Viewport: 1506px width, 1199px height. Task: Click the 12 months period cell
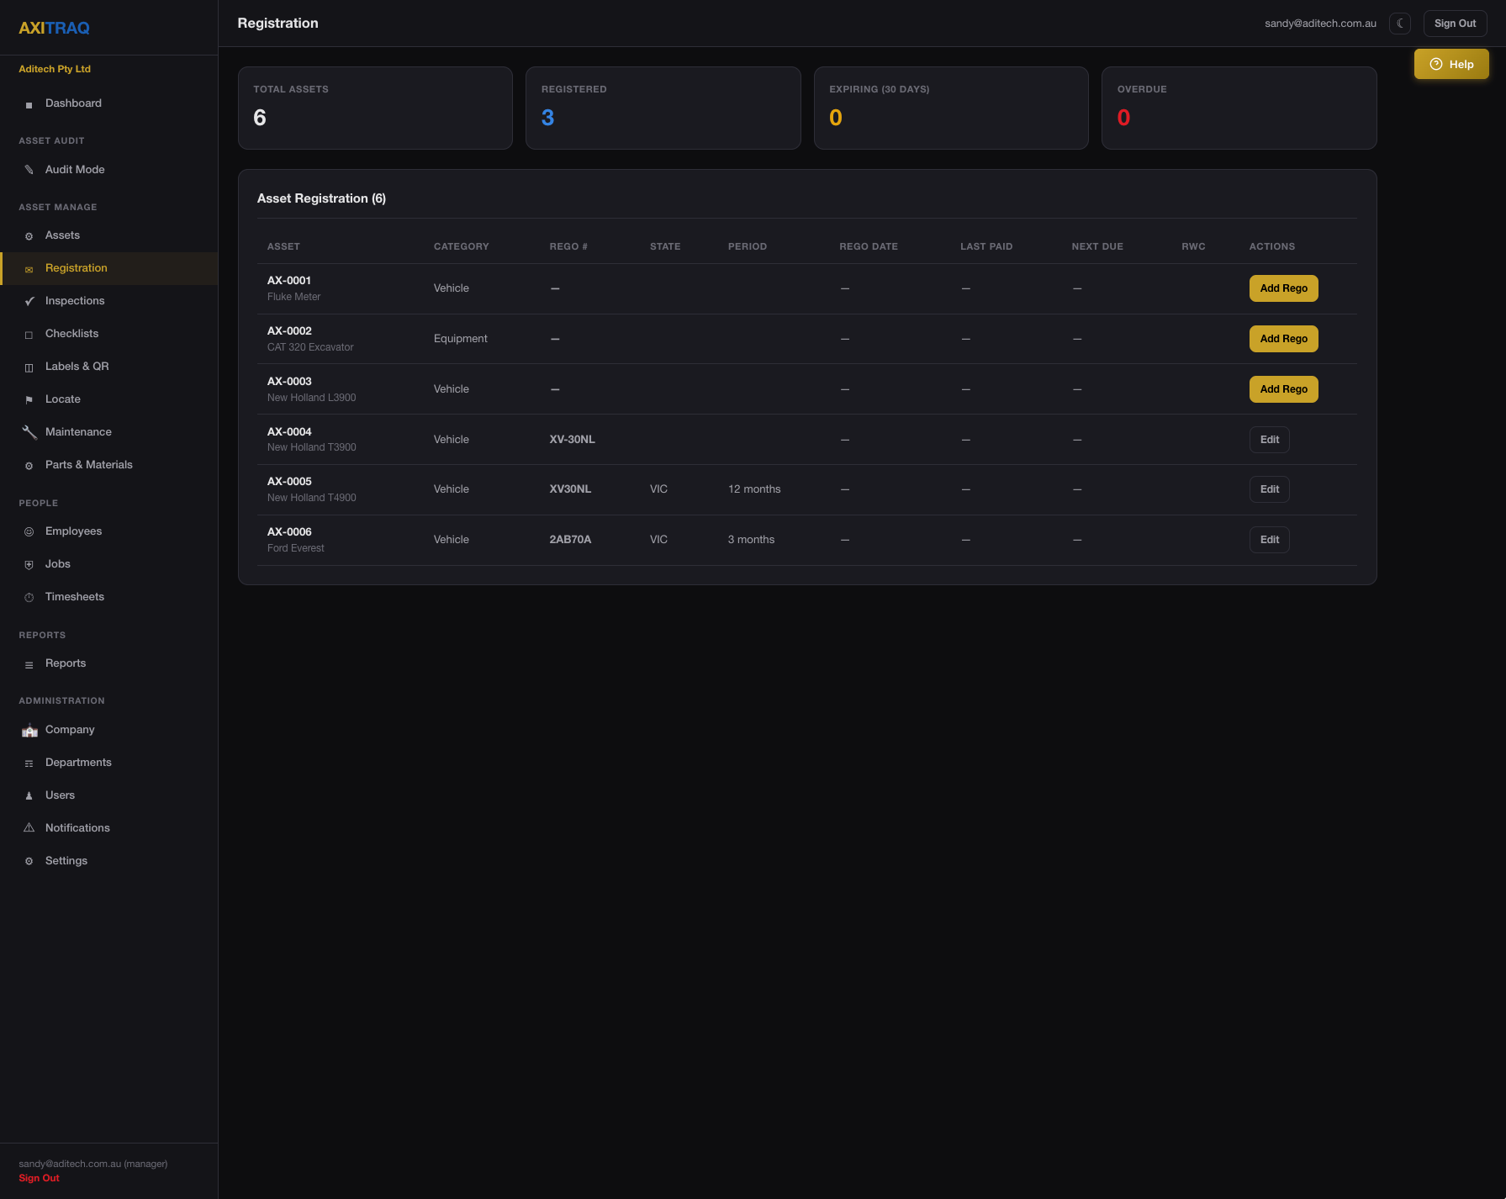(754, 489)
